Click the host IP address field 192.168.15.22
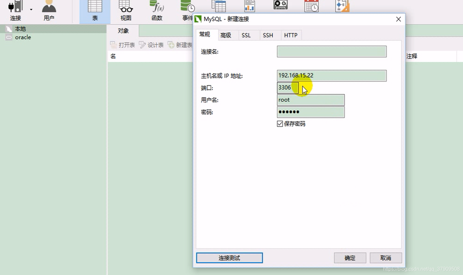 pos(332,76)
